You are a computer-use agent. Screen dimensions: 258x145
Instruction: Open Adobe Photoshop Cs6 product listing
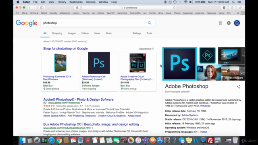[94, 78]
